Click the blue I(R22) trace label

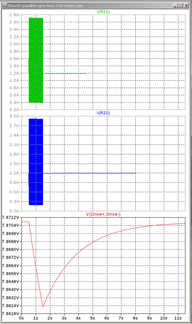click(103, 113)
